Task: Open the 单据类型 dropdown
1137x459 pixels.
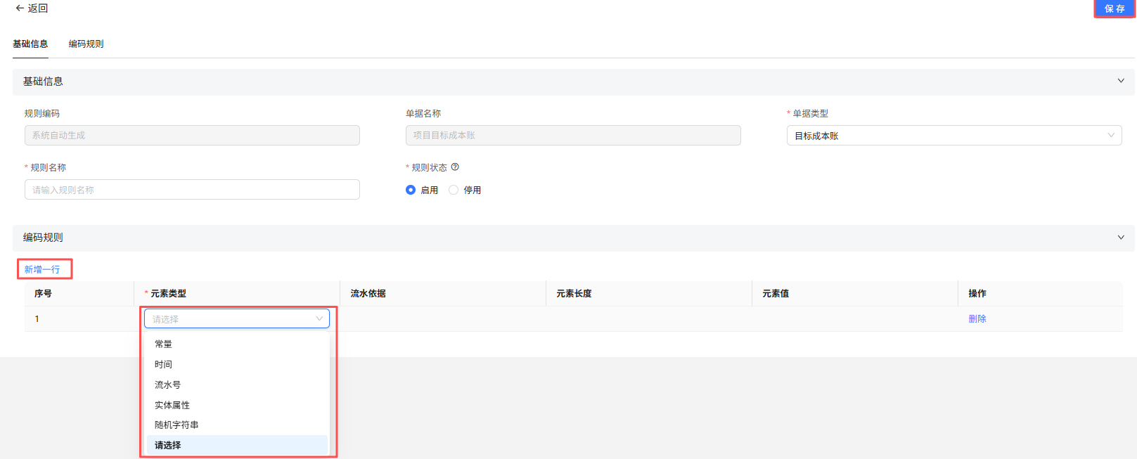Action: pos(953,136)
